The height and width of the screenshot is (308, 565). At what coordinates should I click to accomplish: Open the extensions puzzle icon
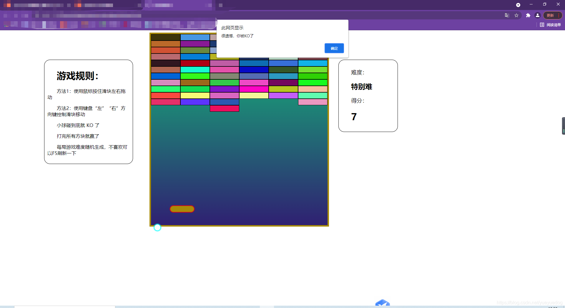pyautogui.click(x=528, y=15)
